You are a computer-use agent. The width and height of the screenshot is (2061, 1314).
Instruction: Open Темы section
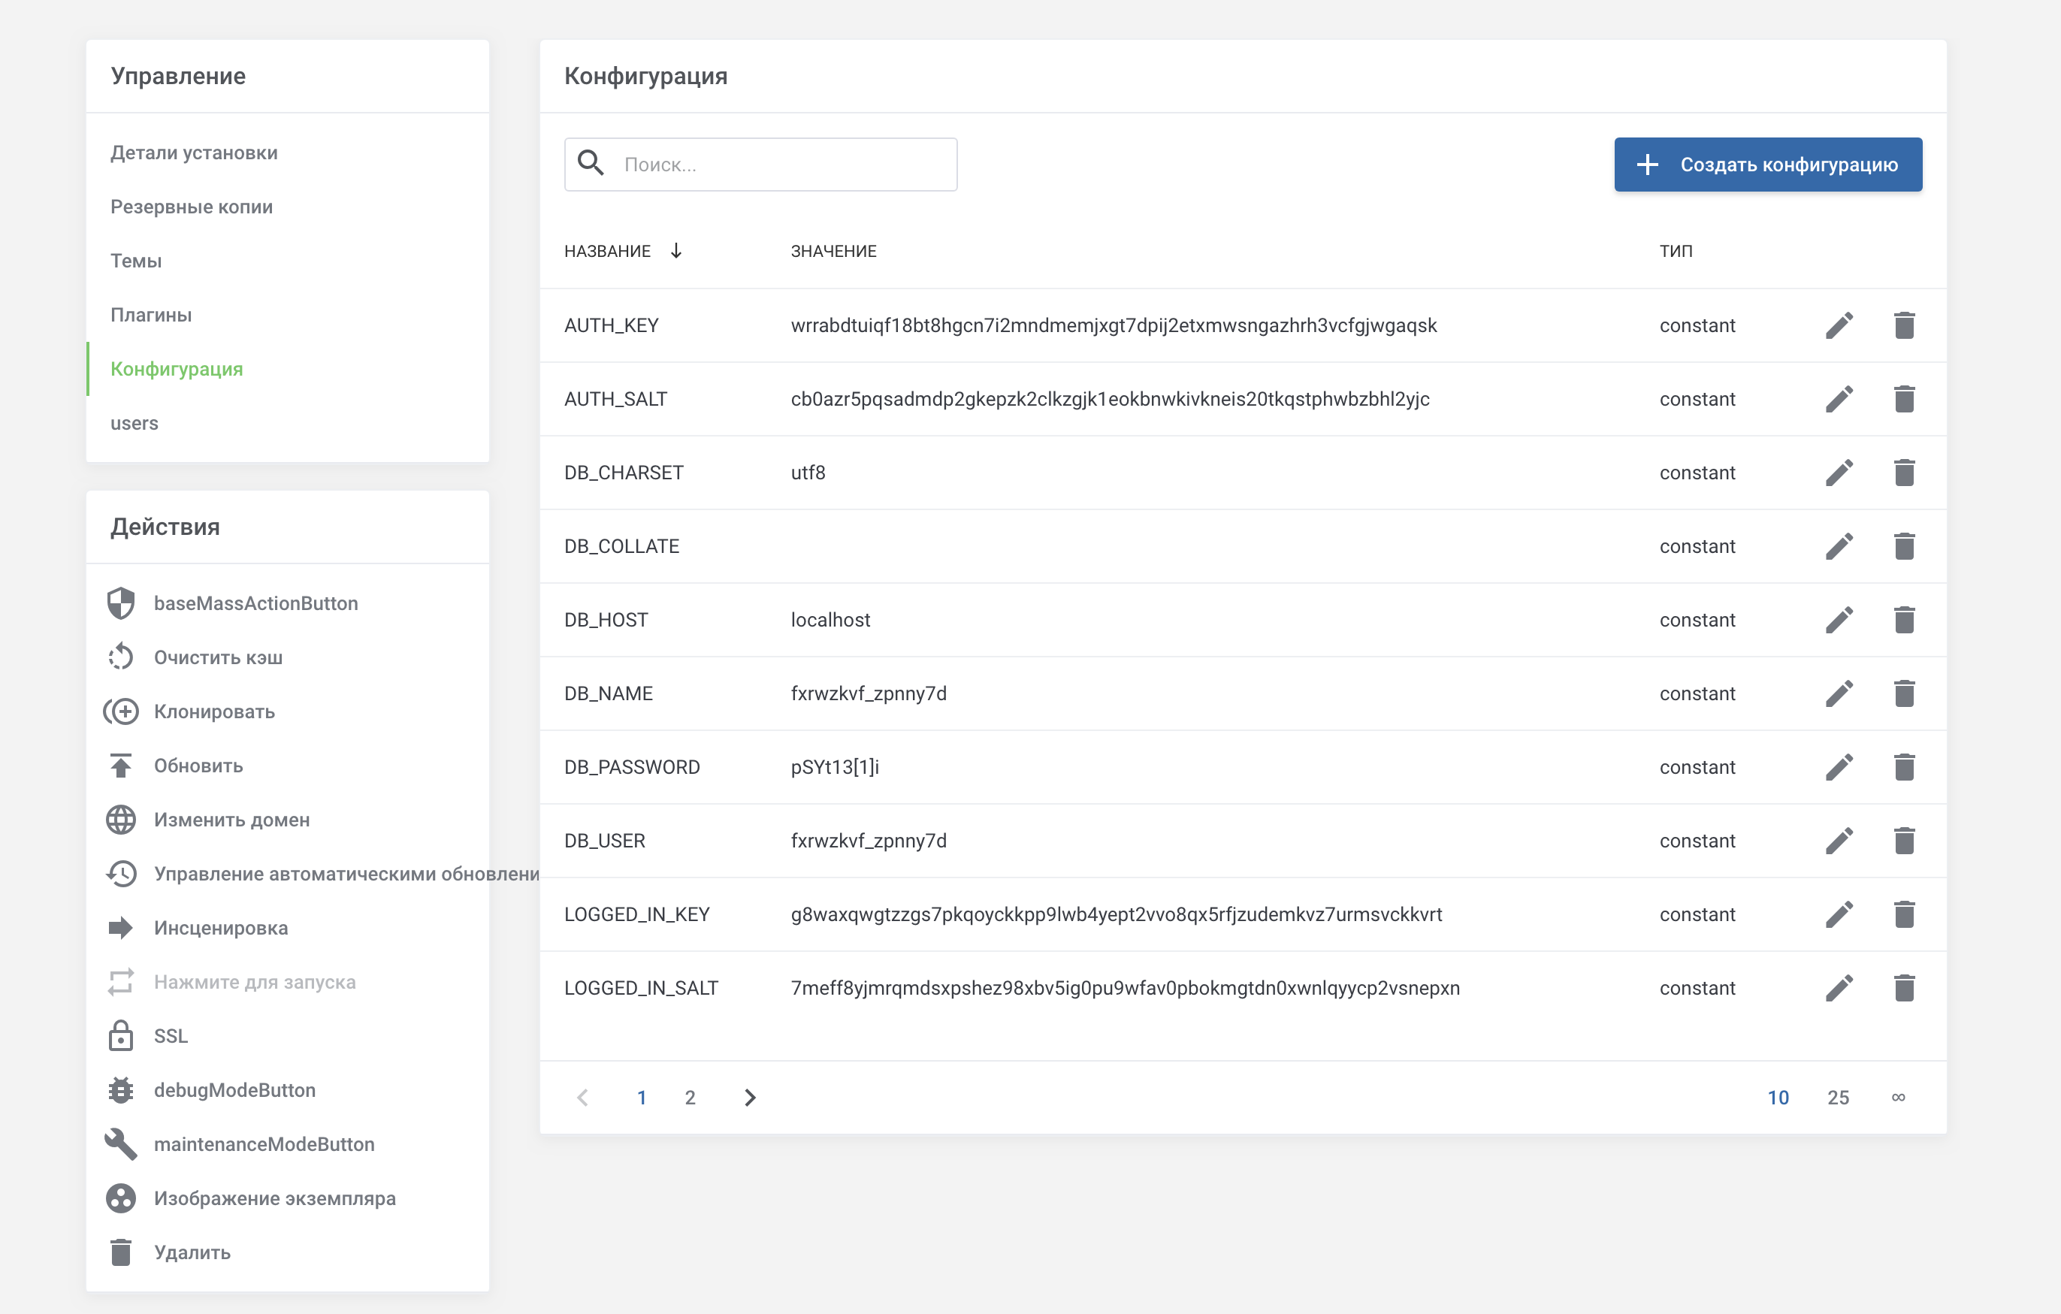point(136,260)
